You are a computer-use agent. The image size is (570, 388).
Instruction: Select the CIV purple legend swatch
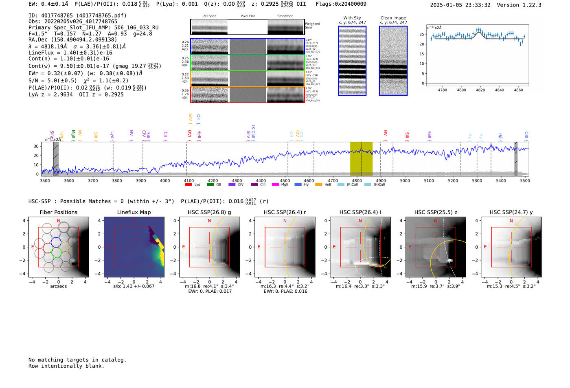232,185
